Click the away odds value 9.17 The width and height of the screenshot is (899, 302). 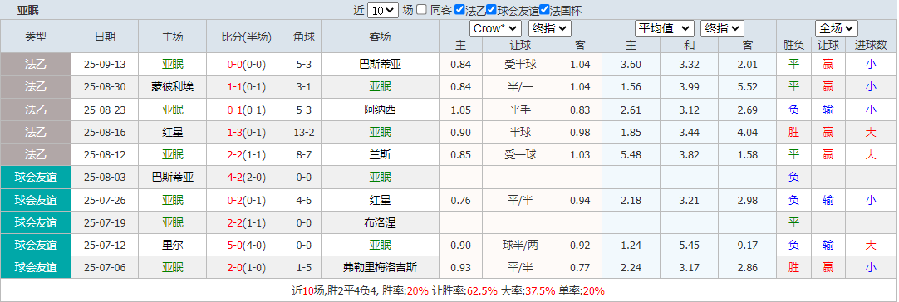point(747,246)
